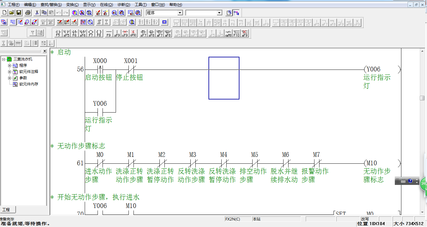Insert a falling pulse contact (sF8)
The height and width of the screenshot is (227, 427).
pos(151,33)
